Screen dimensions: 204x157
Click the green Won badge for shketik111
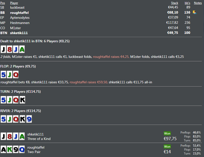pos(167,133)
